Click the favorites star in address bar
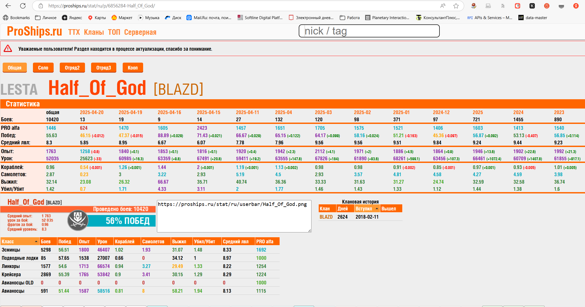This screenshot has height=307, width=585. click(456, 6)
